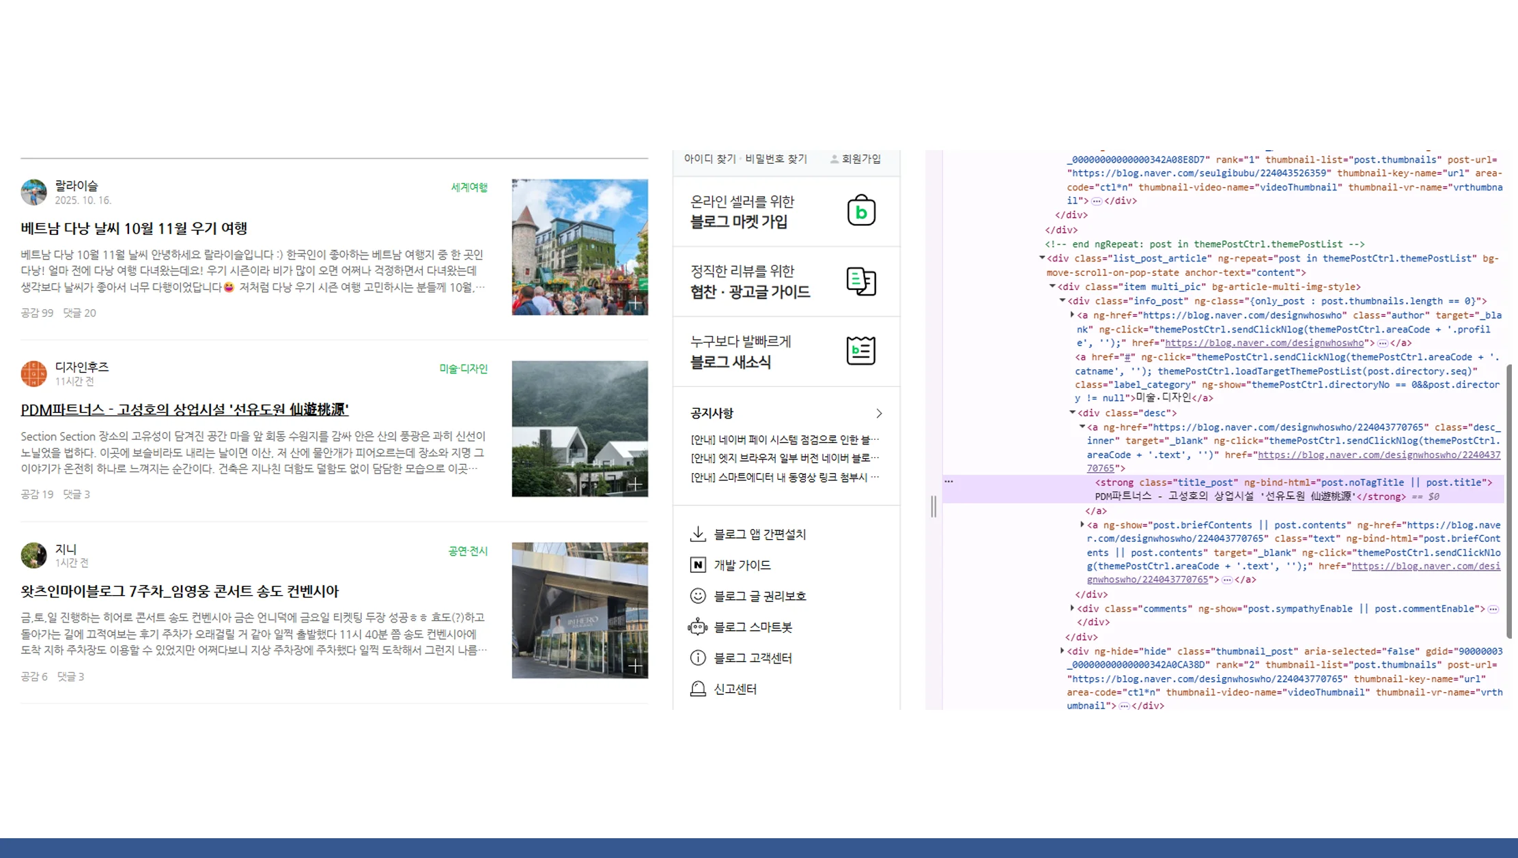Click the 블로그 새소식 newsletter icon

862,351
